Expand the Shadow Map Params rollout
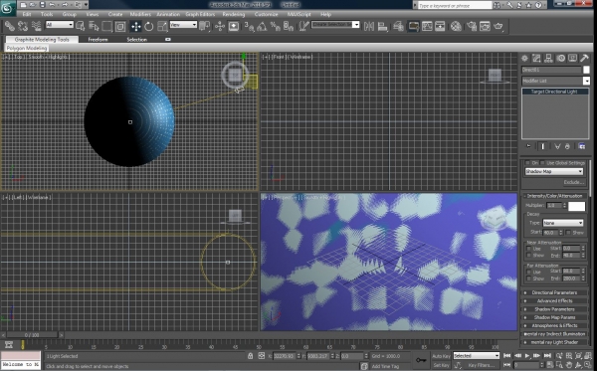The height and width of the screenshot is (371, 597). coord(554,317)
